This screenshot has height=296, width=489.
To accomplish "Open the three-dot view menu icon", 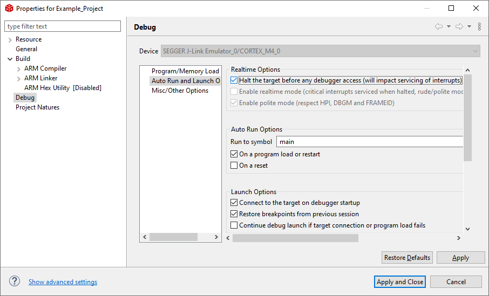I will [479, 27].
